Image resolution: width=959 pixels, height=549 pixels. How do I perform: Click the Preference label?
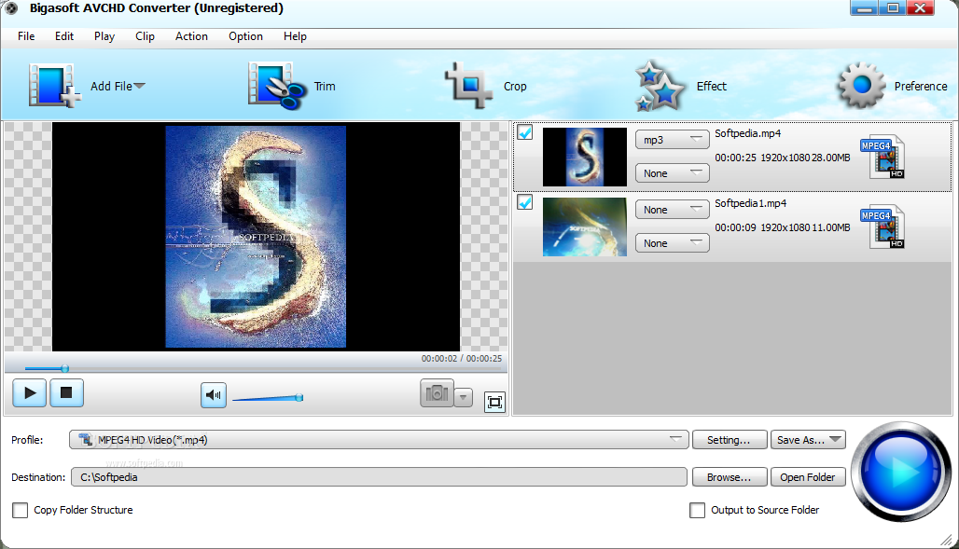coord(921,86)
